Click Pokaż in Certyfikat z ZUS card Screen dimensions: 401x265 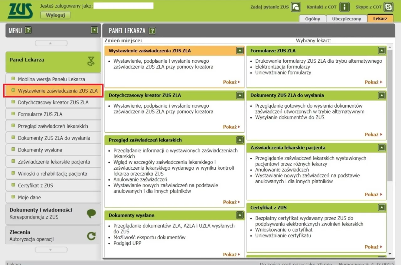pyautogui.click(x=373, y=247)
